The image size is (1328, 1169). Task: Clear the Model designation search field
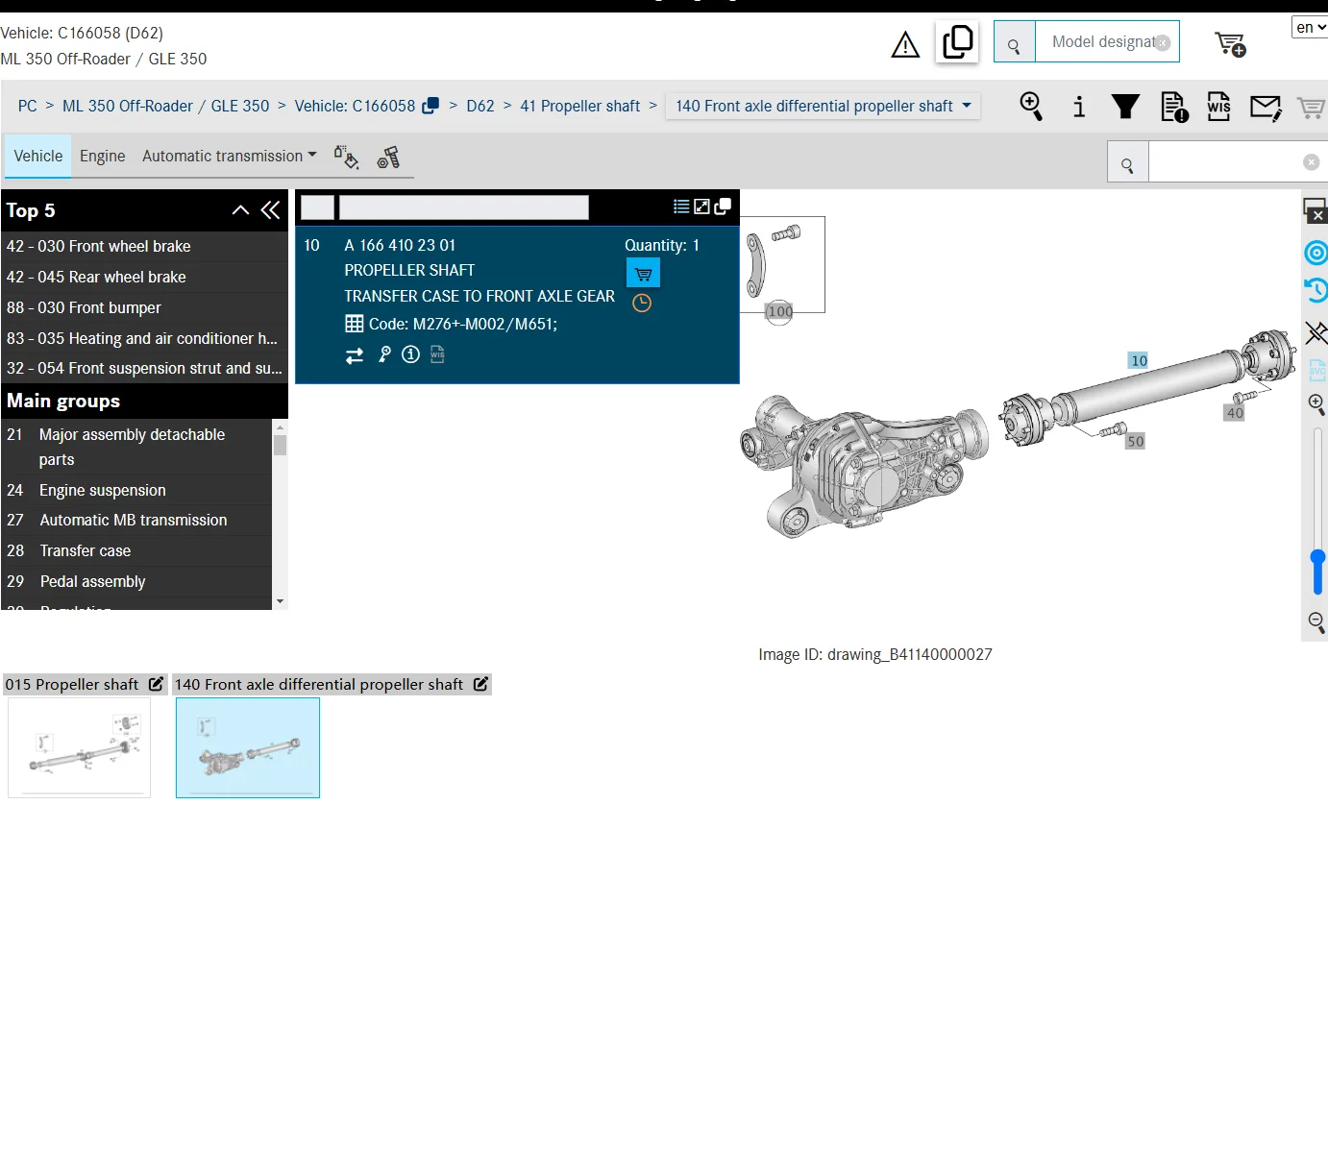coord(1163,42)
